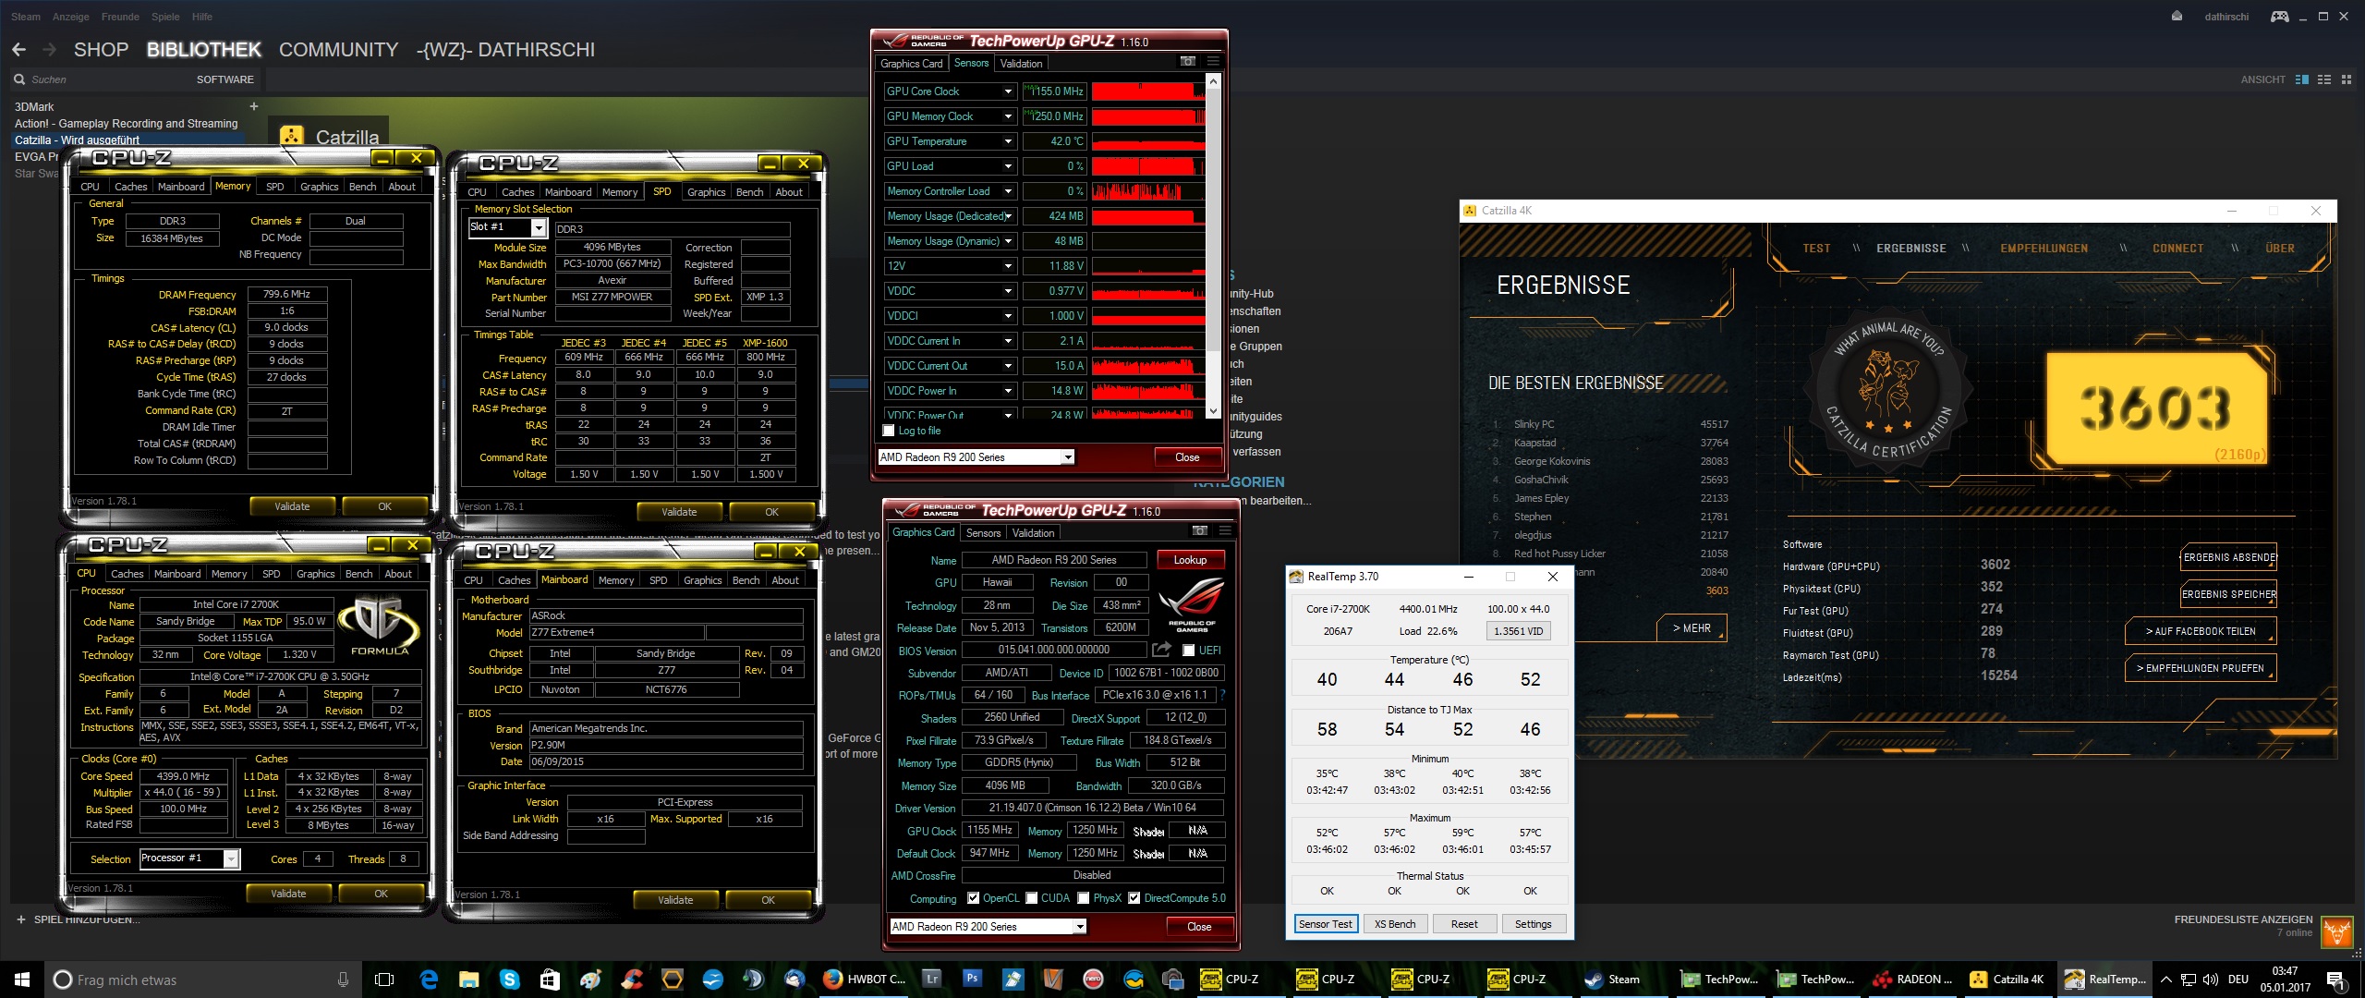Open Photoshop icon on taskbar

972,979
